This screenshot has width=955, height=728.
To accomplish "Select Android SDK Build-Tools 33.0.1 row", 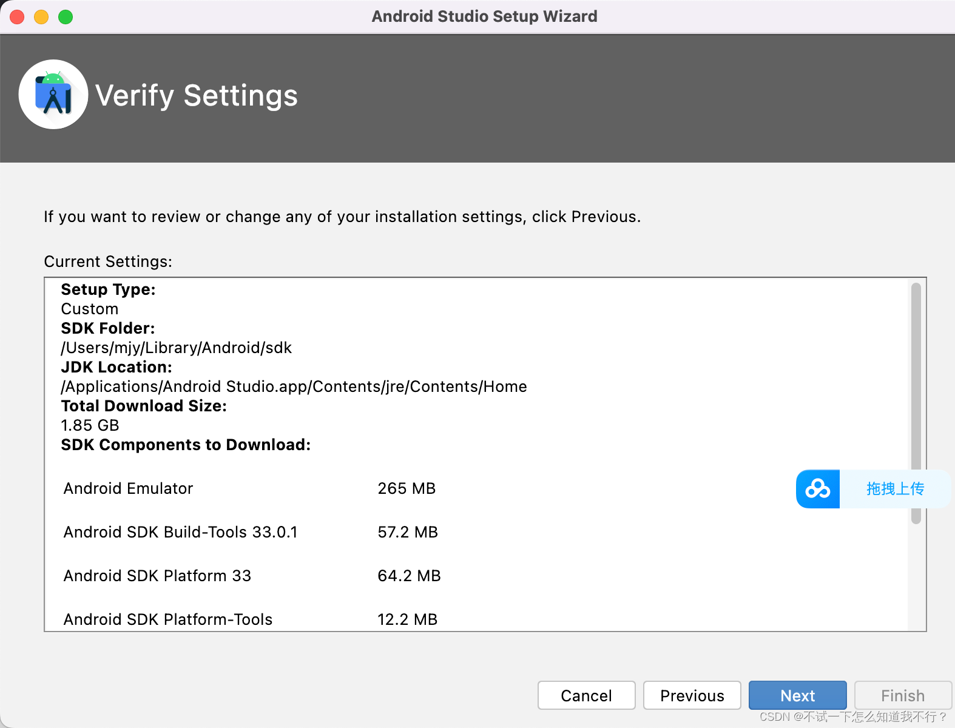I will [x=251, y=532].
